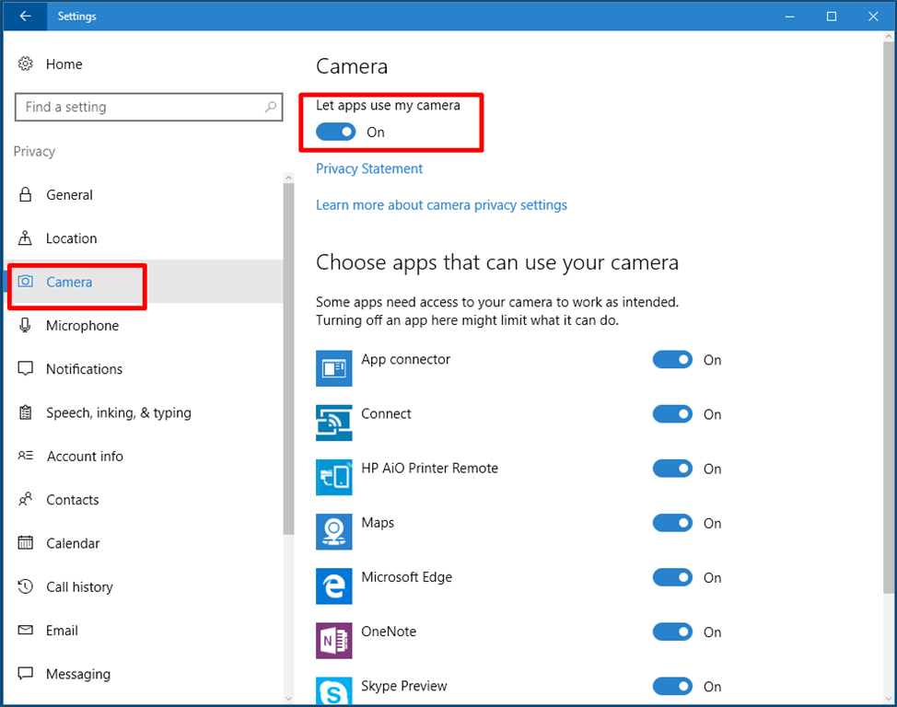Toggle Skype Preview camera access
Screen dimensions: 897x707
(672, 686)
